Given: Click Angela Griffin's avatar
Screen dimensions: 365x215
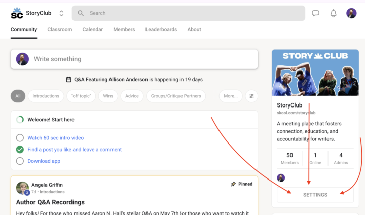Looking at the screenshot, I should pos(22,188).
